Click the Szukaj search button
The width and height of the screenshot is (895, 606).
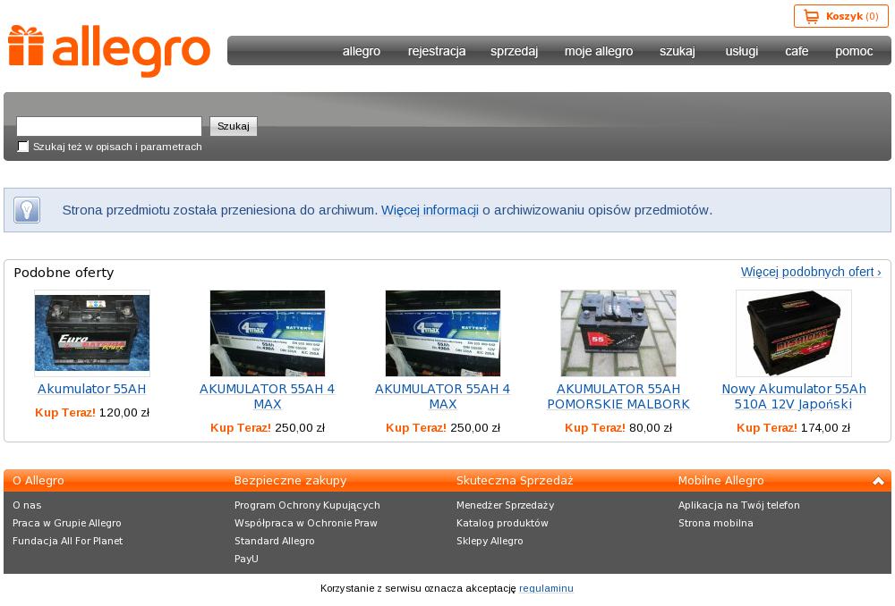[x=234, y=126]
